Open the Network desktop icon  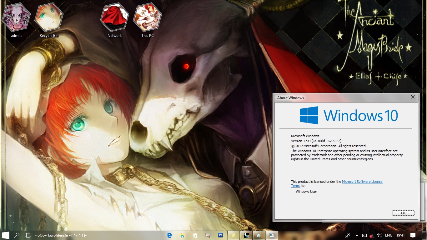click(114, 20)
